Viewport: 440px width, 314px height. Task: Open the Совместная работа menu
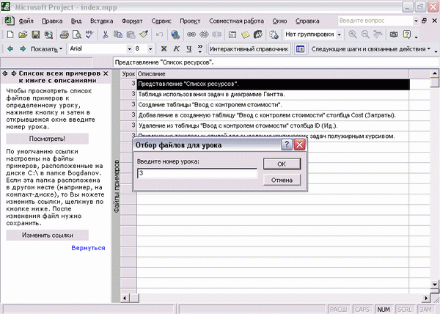[236, 21]
